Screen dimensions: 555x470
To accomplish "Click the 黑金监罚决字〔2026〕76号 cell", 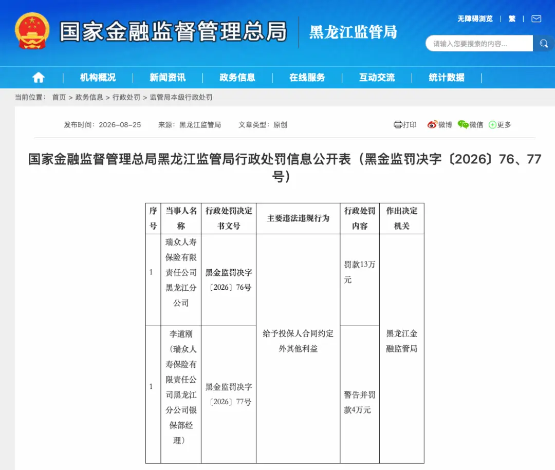I will pyautogui.click(x=229, y=280).
